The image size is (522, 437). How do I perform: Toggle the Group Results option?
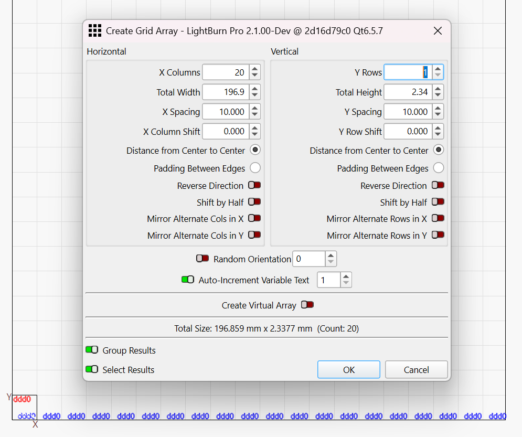pos(92,350)
